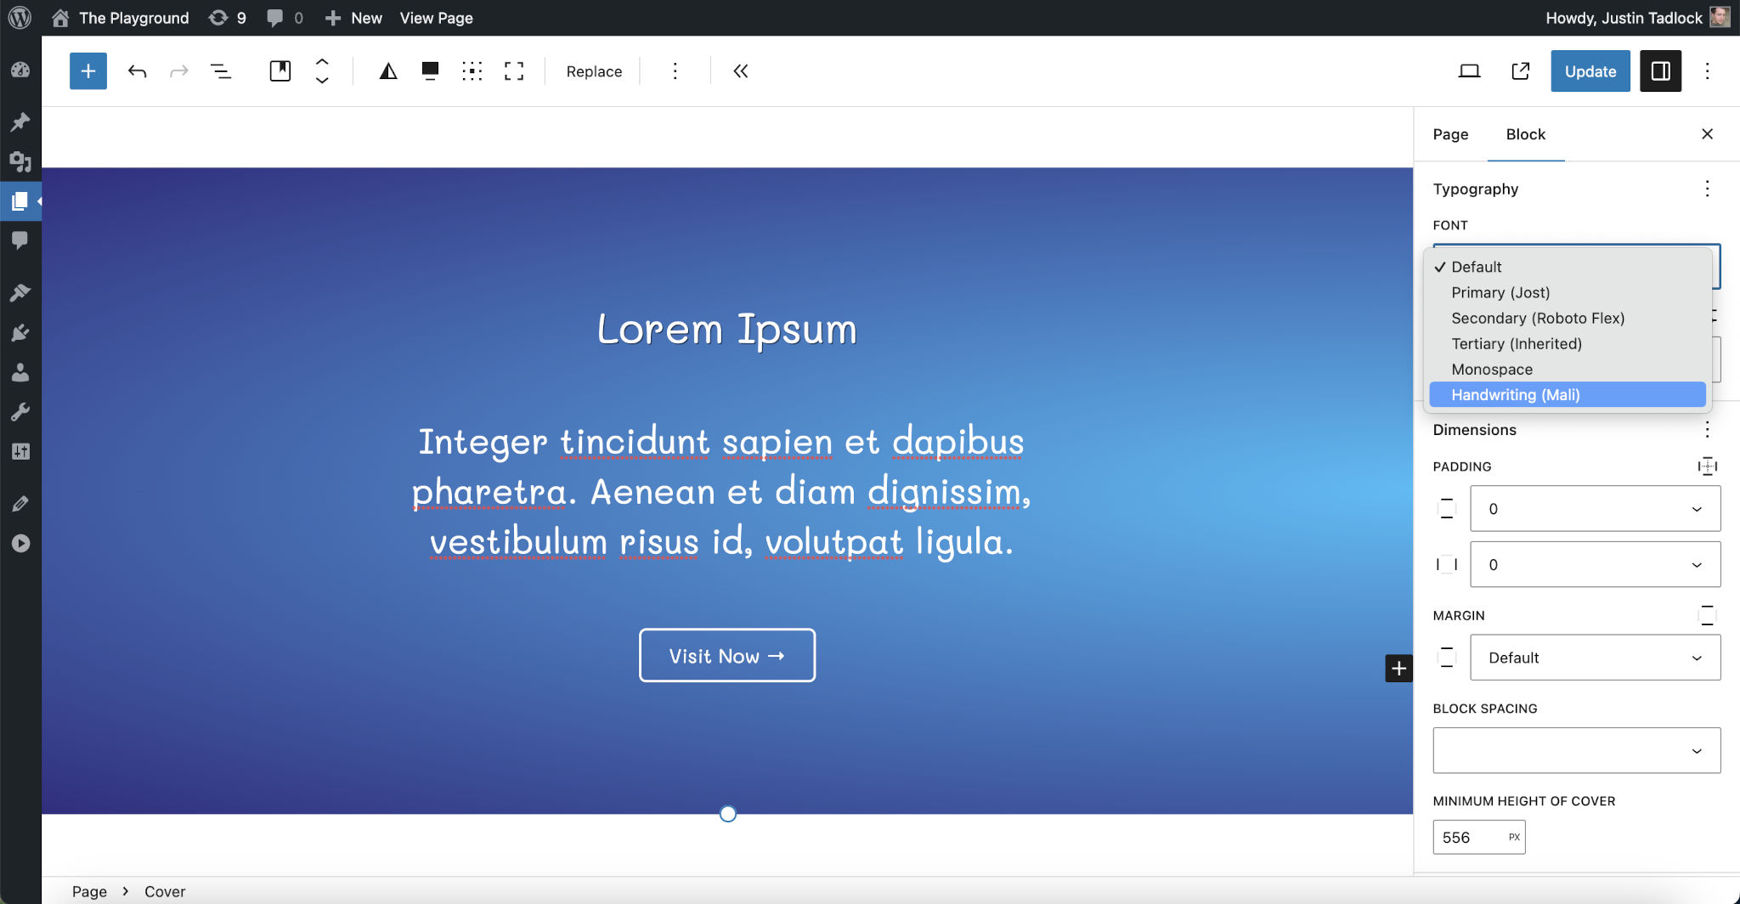Switch to the Page tab
This screenshot has width=1740, height=904.
pos(1449,134)
